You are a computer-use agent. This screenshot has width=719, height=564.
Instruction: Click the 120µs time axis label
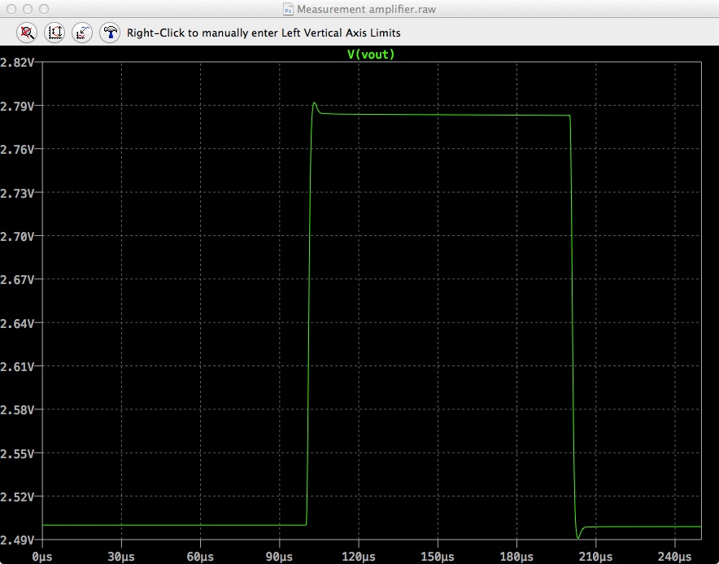(359, 557)
